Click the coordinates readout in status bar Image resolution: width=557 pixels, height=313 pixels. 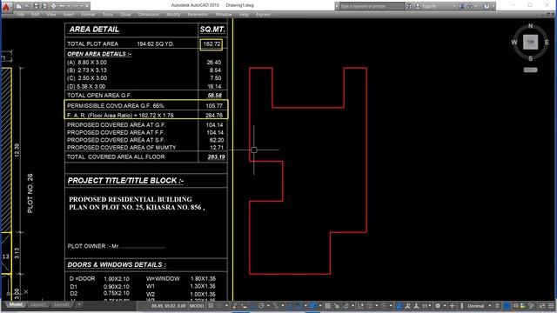[168, 305]
